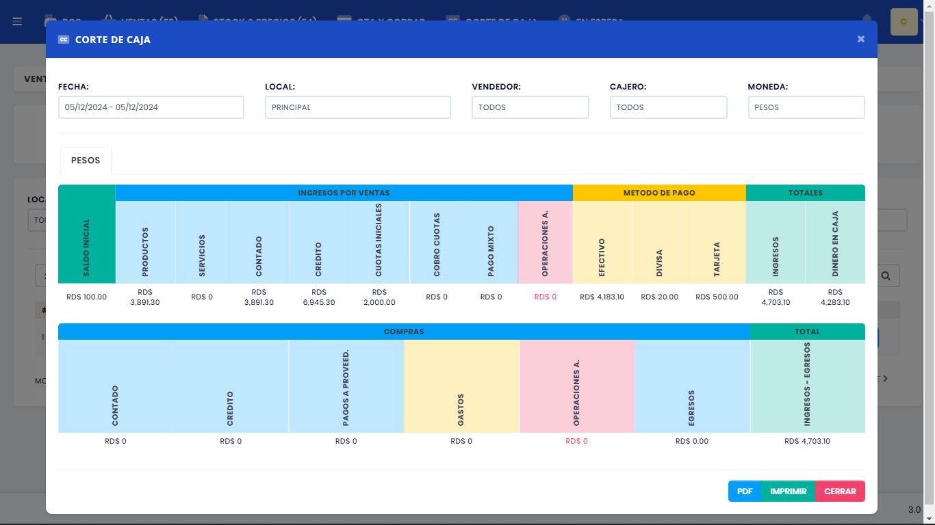Expand the Local dropdown showing Principal
935x525 pixels.
tap(358, 107)
